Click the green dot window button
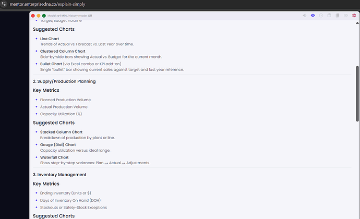Viewport: 360px width, 219px height. 44,16
